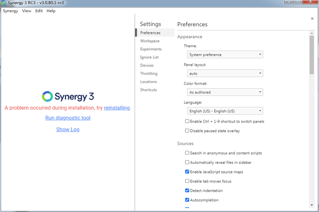Open the Locations settings tab
Screen dimensions: 319x212
pos(148,82)
